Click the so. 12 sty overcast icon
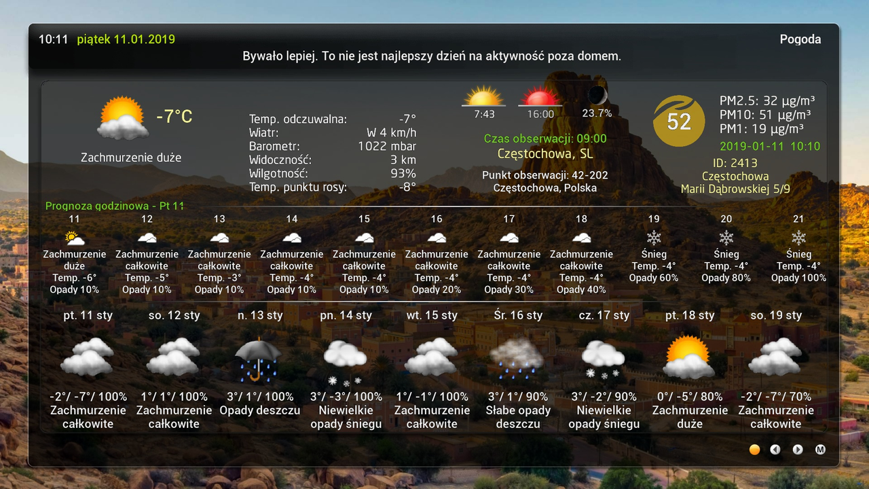This screenshot has height=489, width=869. tap(174, 357)
